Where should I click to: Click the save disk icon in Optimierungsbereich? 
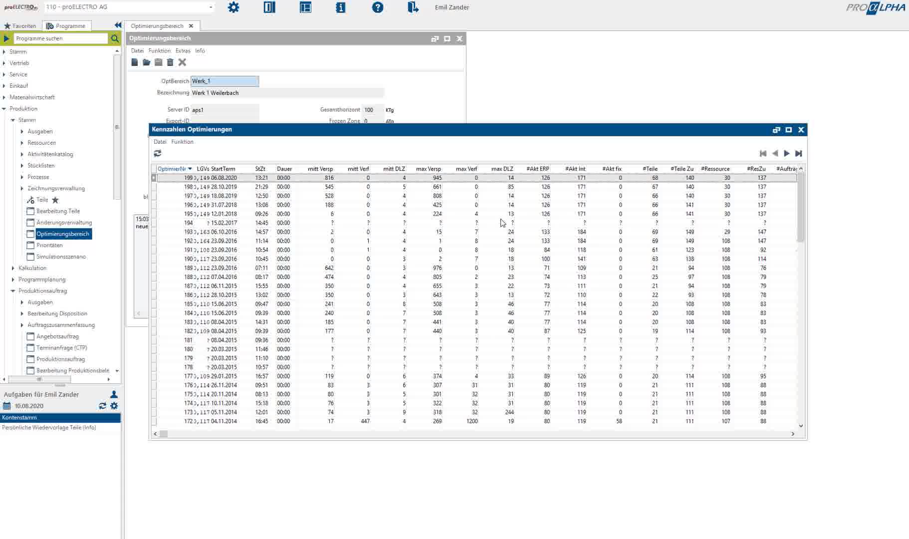point(158,62)
